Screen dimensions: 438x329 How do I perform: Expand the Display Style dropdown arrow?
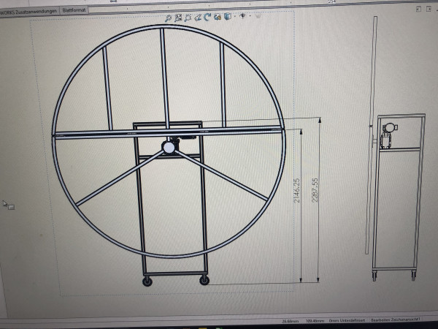[x=234, y=16]
